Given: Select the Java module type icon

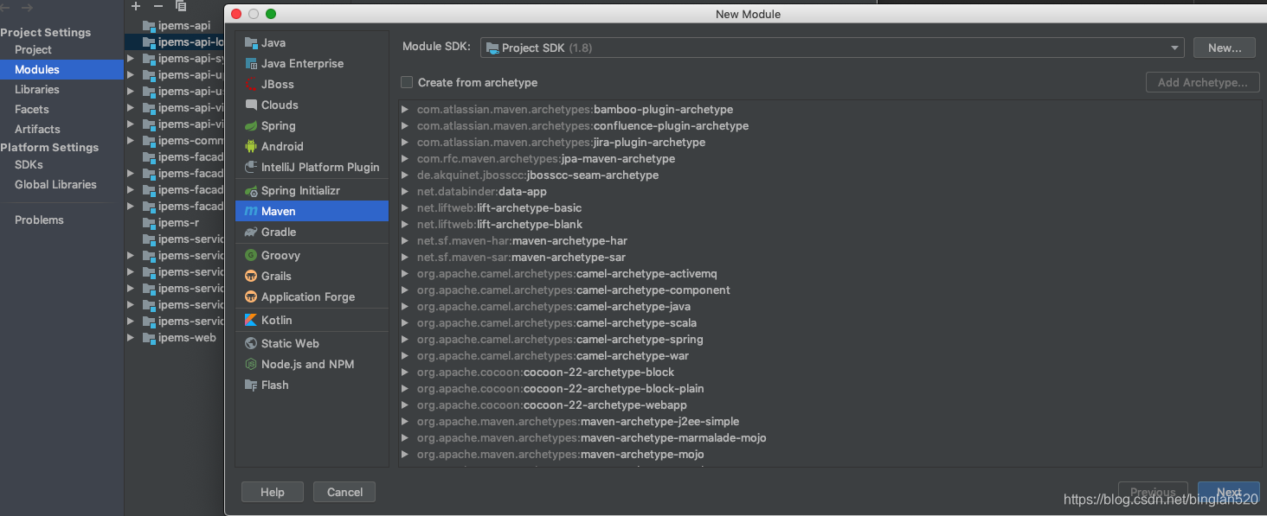Looking at the screenshot, I should pos(251,42).
